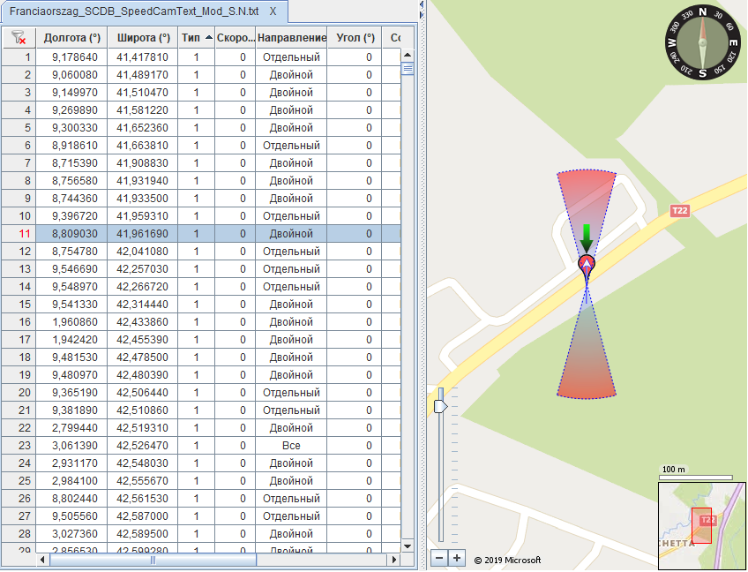
Task: Click latitude cell 42,587000
Action: pos(143,516)
